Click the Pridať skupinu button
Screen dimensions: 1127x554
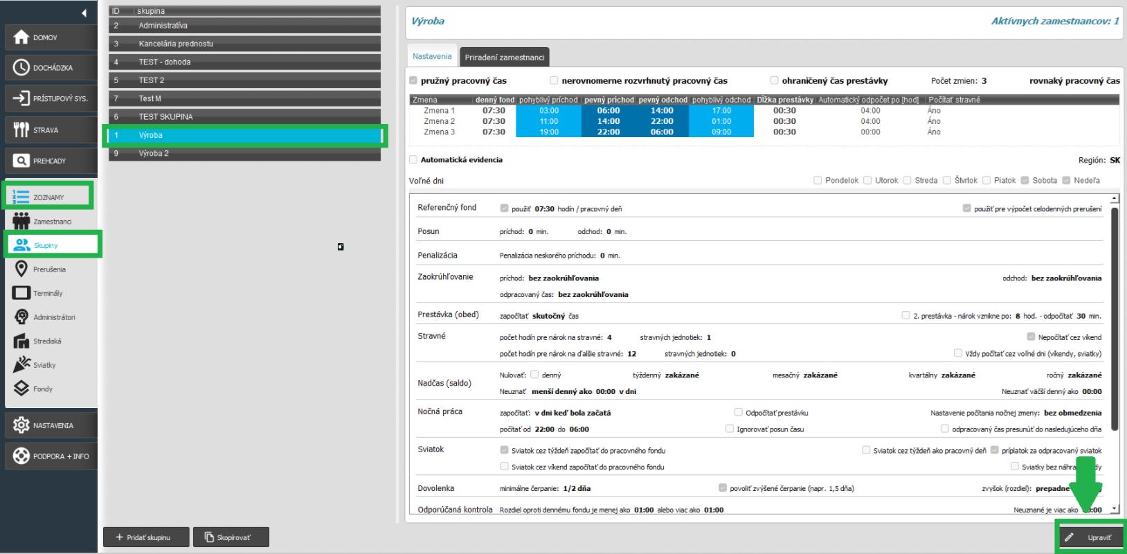pos(143,537)
